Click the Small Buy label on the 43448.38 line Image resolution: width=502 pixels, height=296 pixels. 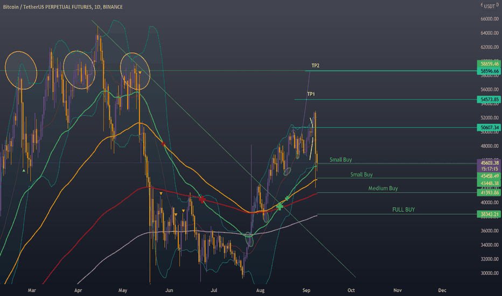361,174
